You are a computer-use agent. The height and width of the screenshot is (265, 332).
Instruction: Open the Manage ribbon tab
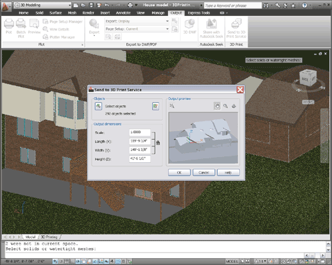click(158, 13)
